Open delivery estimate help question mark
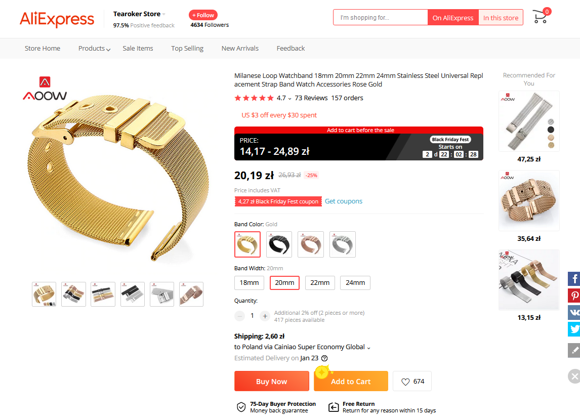The width and height of the screenshot is (580, 419). 324,358
